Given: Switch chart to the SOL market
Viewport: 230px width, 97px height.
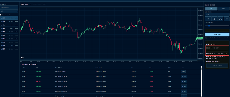Looking at the screenshot, I should 9,25.
